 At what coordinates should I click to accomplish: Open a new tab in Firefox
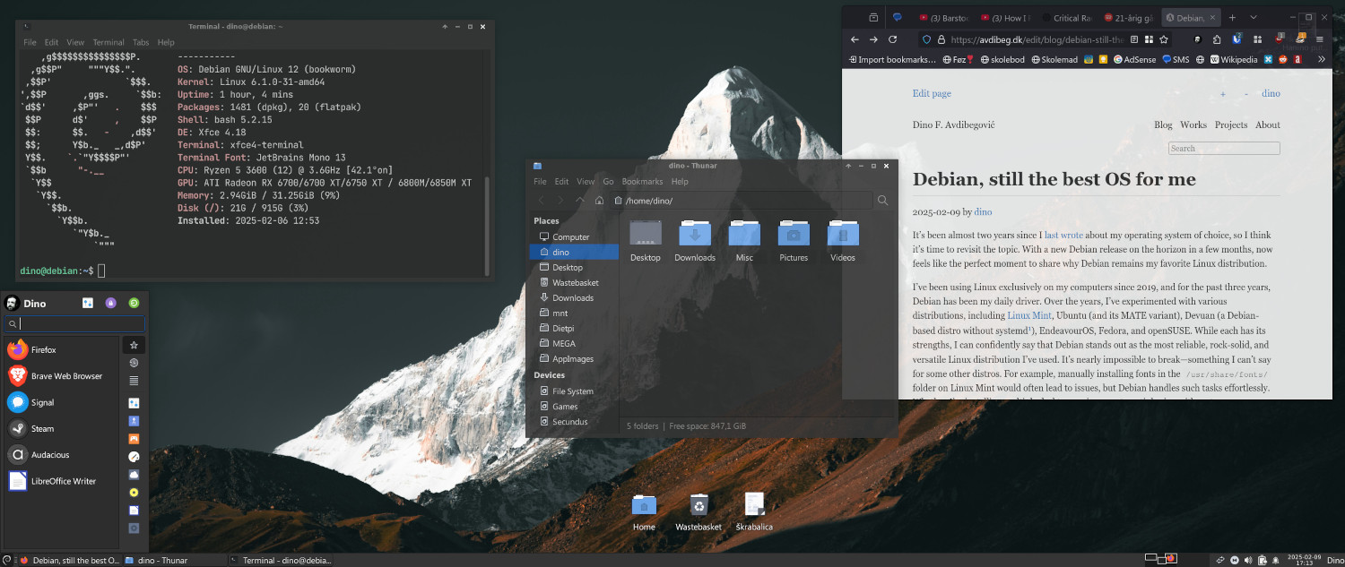click(1232, 17)
